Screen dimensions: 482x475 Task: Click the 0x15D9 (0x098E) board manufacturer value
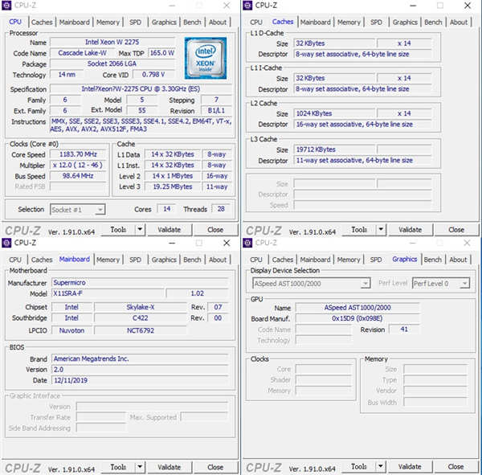[x=357, y=318]
